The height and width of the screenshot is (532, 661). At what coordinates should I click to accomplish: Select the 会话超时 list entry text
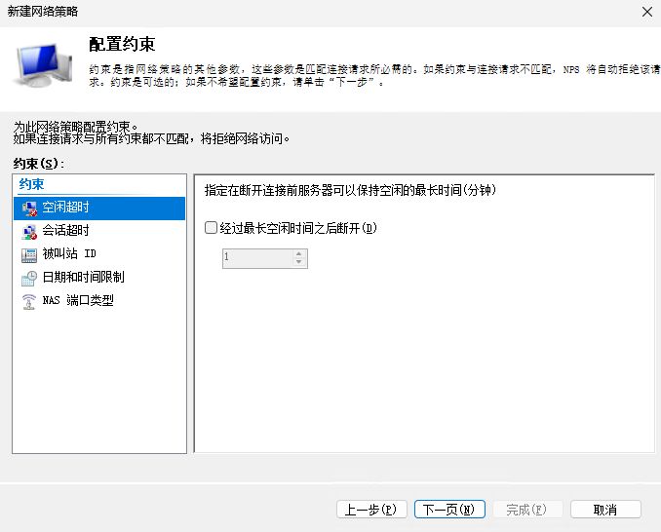65,231
